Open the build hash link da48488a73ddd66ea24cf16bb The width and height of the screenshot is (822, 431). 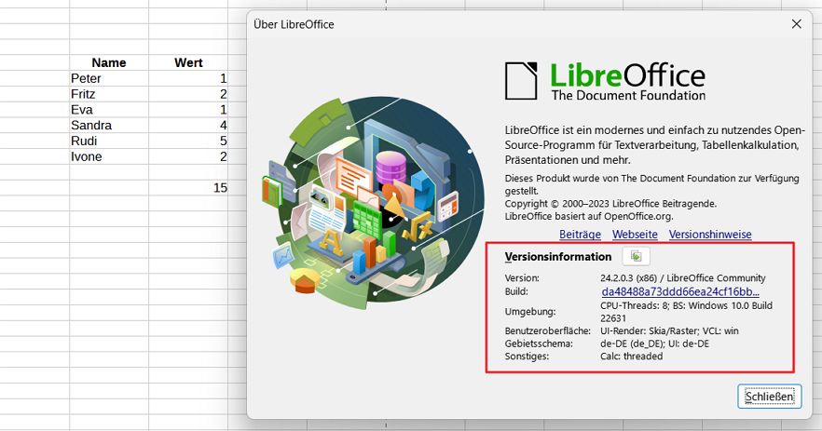[680, 291]
